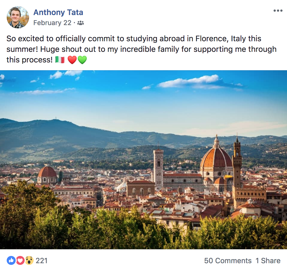The height and width of the screenshot is (271, 287).
Task: Click the green heart emoji in the caption
Action: point(82,60)
